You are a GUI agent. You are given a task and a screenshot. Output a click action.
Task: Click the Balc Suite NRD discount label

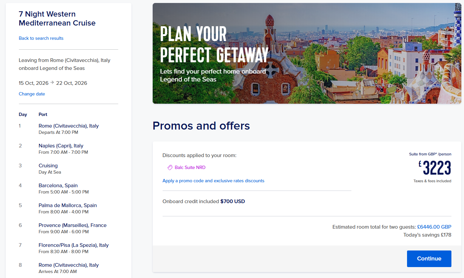click(190, 168)
